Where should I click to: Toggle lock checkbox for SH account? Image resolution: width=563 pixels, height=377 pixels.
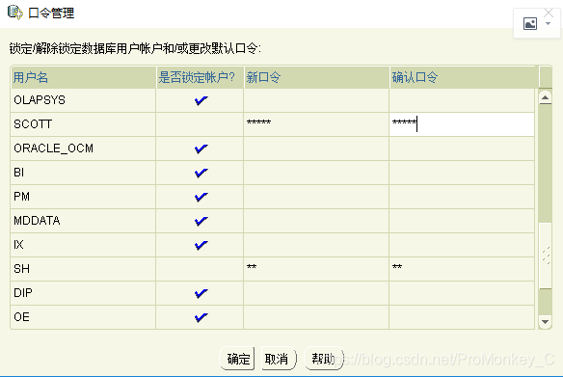tap(200, 269)
